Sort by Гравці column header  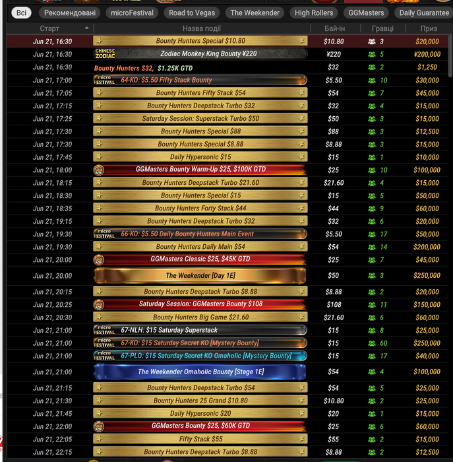tap(382, 28)
